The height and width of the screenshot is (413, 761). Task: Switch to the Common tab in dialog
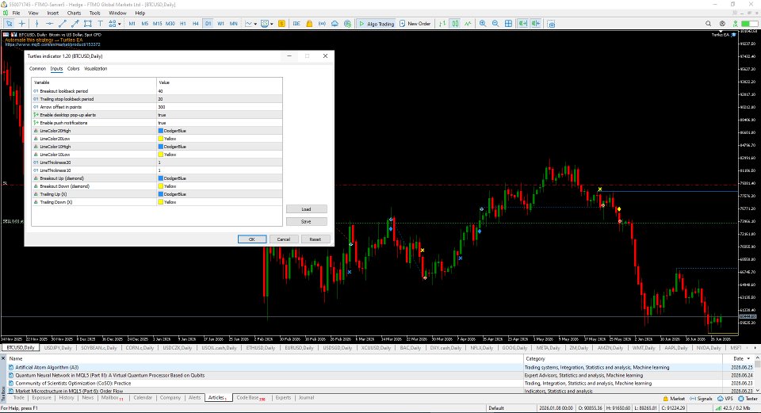tap(37, 68)
